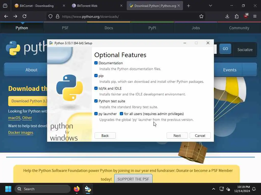Viewport: 261px width, 195px height.
Task: Click the muted volume tray icon
Action: pos(228,189)
